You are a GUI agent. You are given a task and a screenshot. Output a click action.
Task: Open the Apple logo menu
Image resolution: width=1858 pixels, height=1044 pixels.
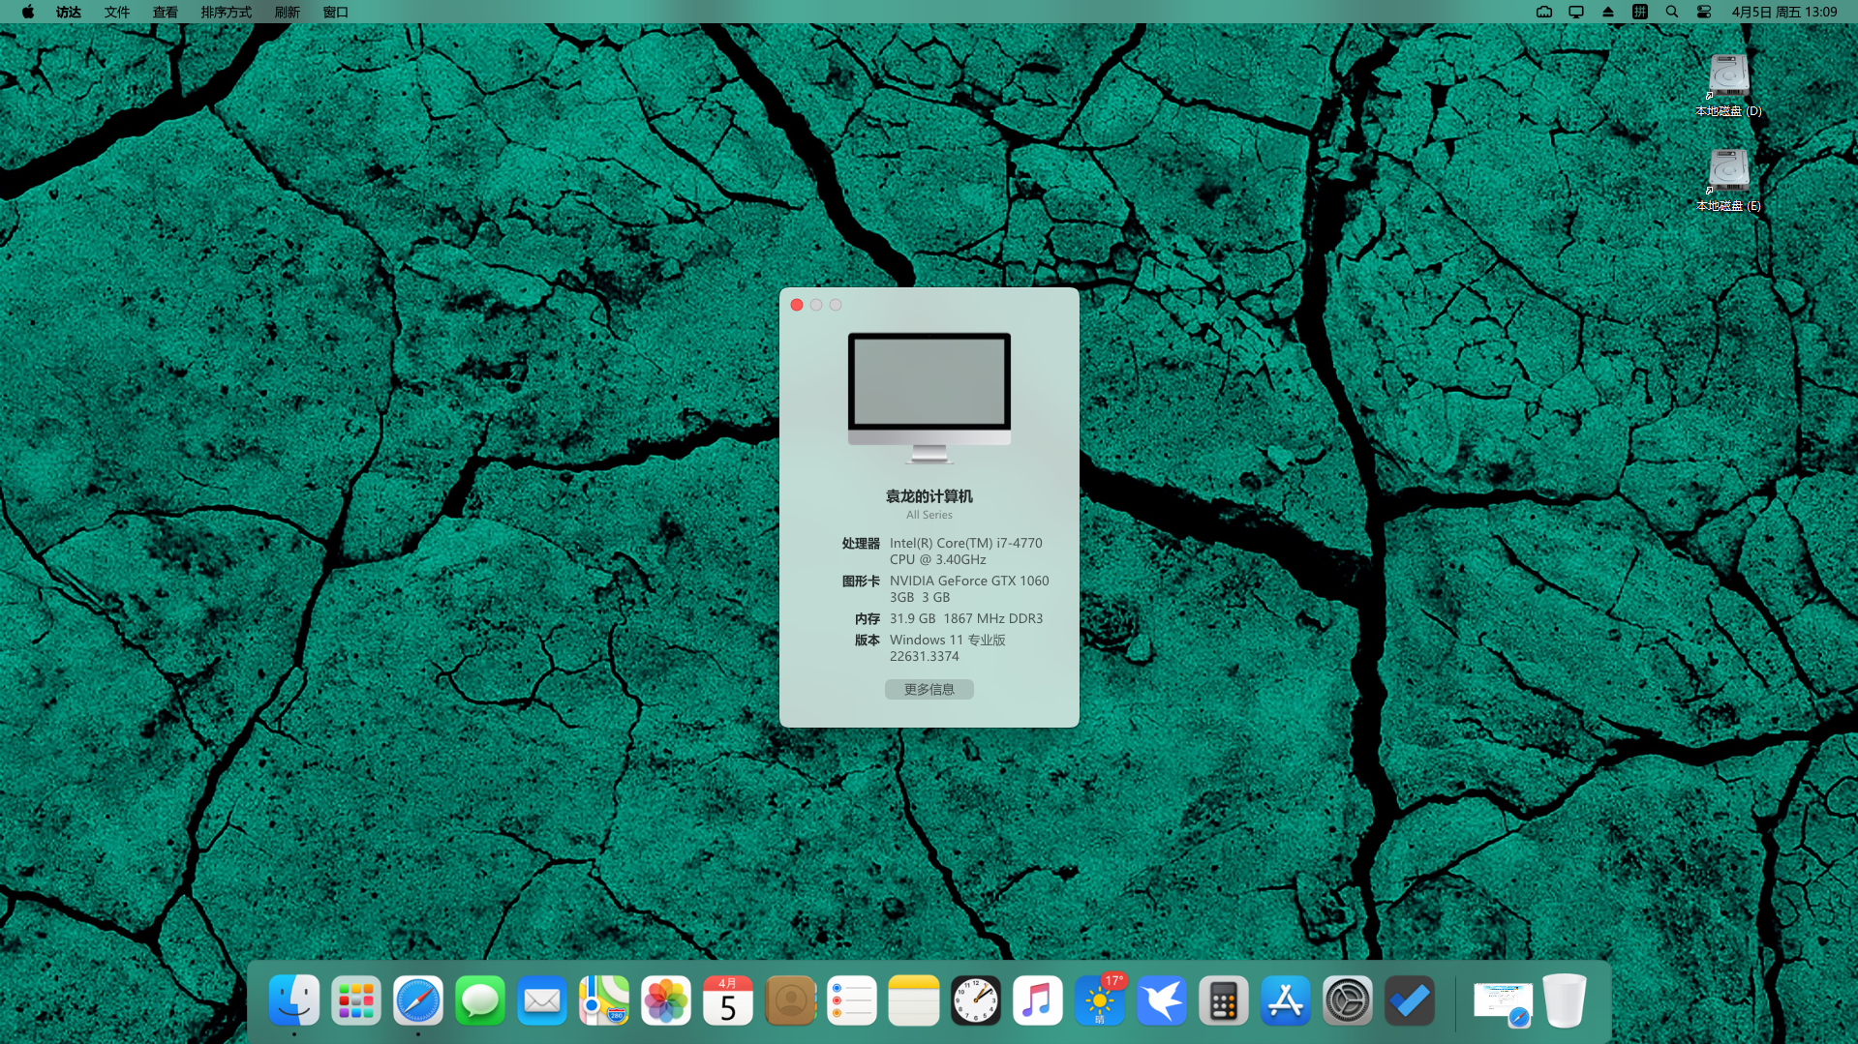[28, 12]
